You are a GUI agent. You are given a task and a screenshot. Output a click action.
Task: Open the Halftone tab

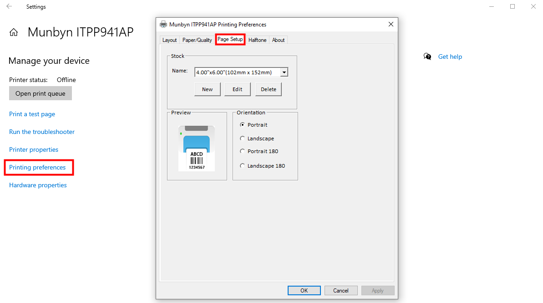(257, 40)
